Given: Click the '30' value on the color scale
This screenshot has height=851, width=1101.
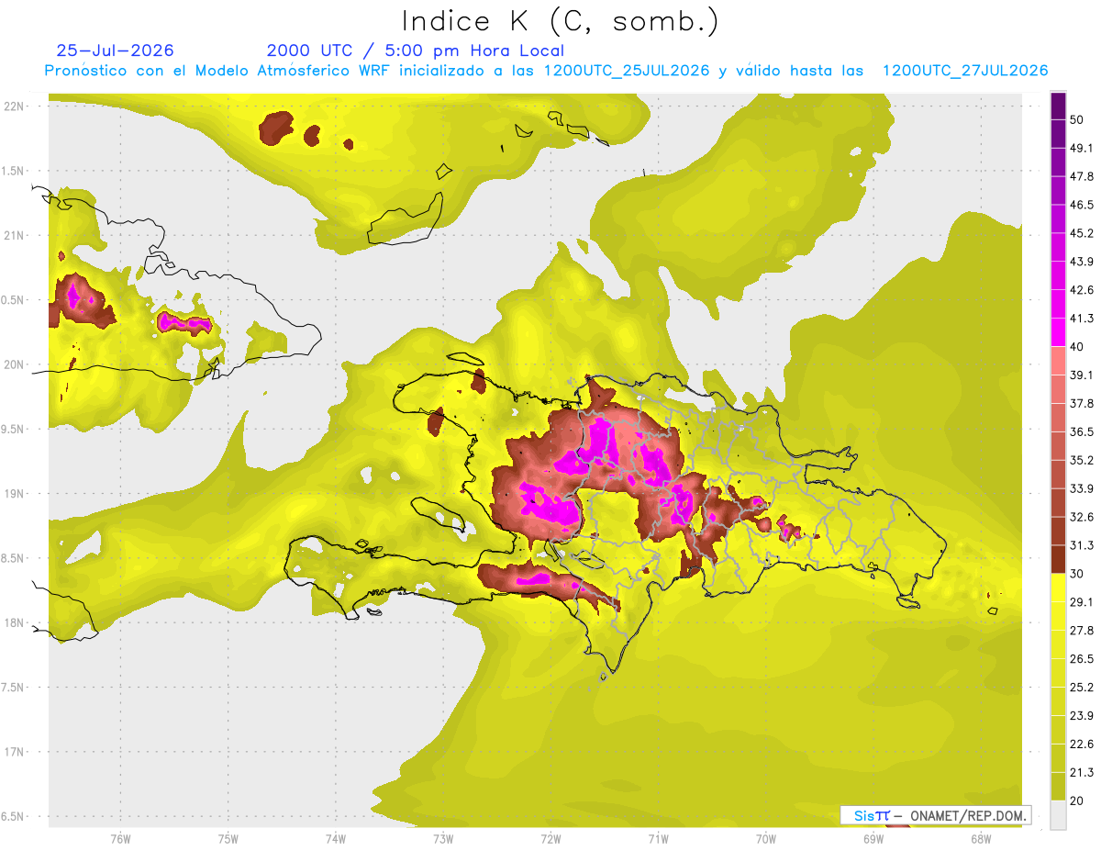Looking at the screenshot, I should point(1077,574).
